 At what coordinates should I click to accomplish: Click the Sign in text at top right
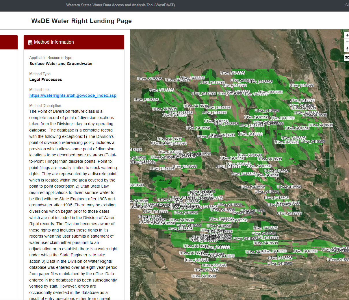click(347, 5)
